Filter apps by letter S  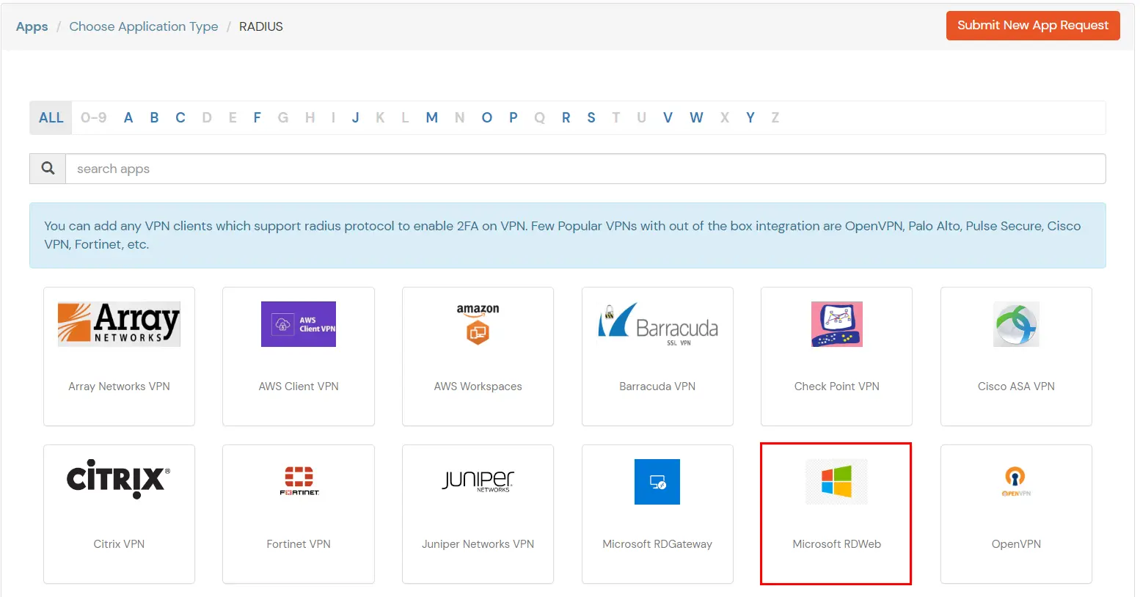point(591,117)
